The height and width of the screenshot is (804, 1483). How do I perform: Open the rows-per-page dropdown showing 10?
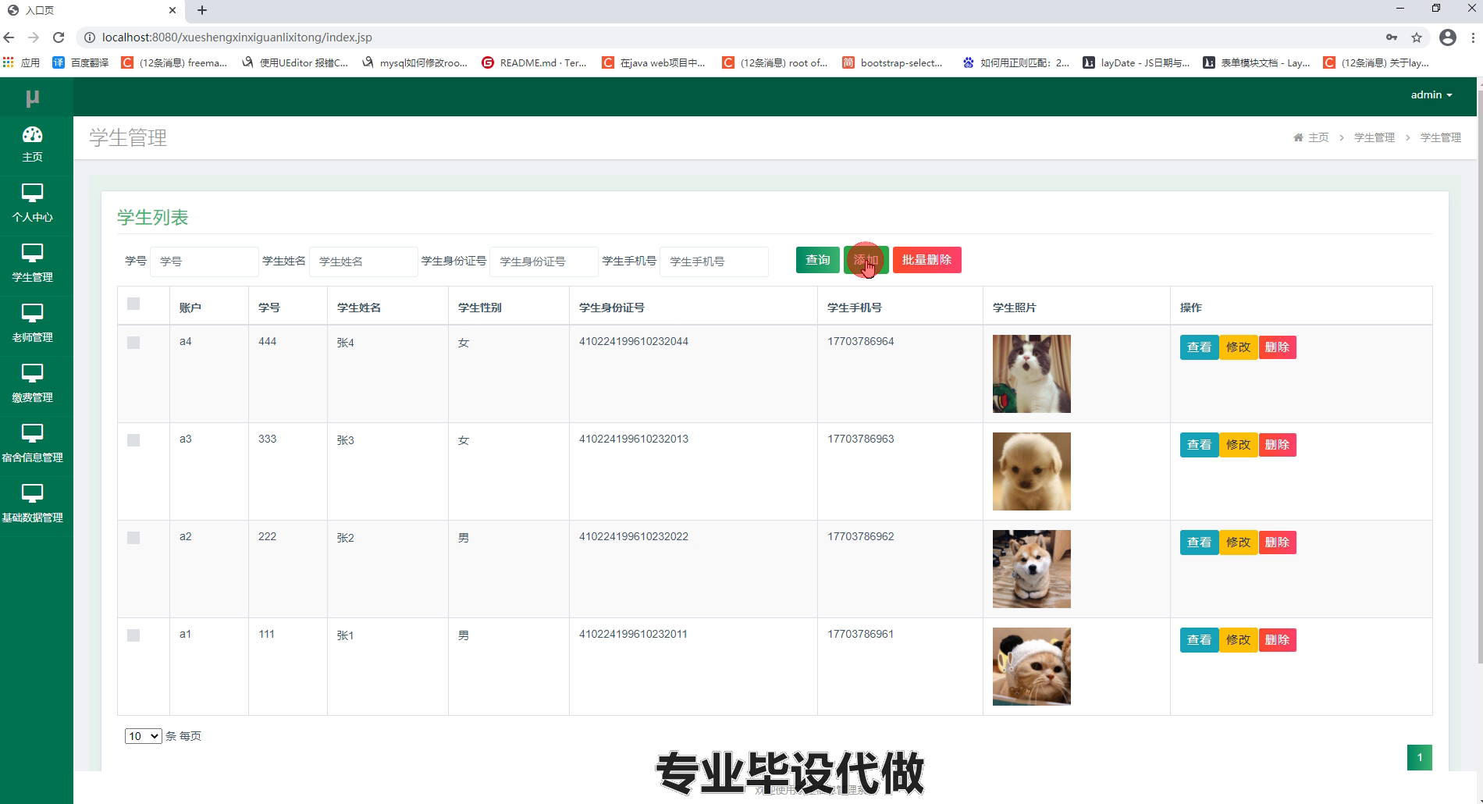point(143,736)
